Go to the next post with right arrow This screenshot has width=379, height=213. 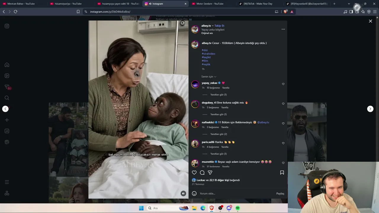coord(370,109)
